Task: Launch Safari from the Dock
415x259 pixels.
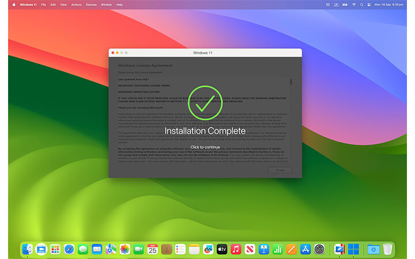Action: (69, 249)
